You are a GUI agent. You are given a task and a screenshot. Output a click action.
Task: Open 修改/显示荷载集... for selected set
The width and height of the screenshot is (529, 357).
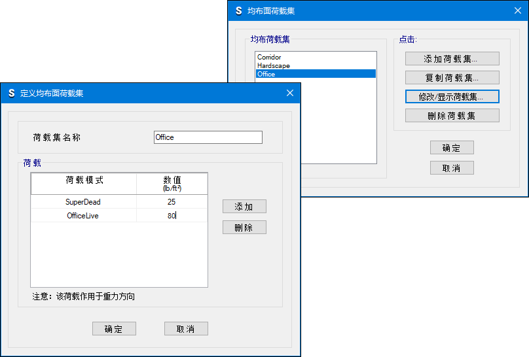tap(452, 97)
